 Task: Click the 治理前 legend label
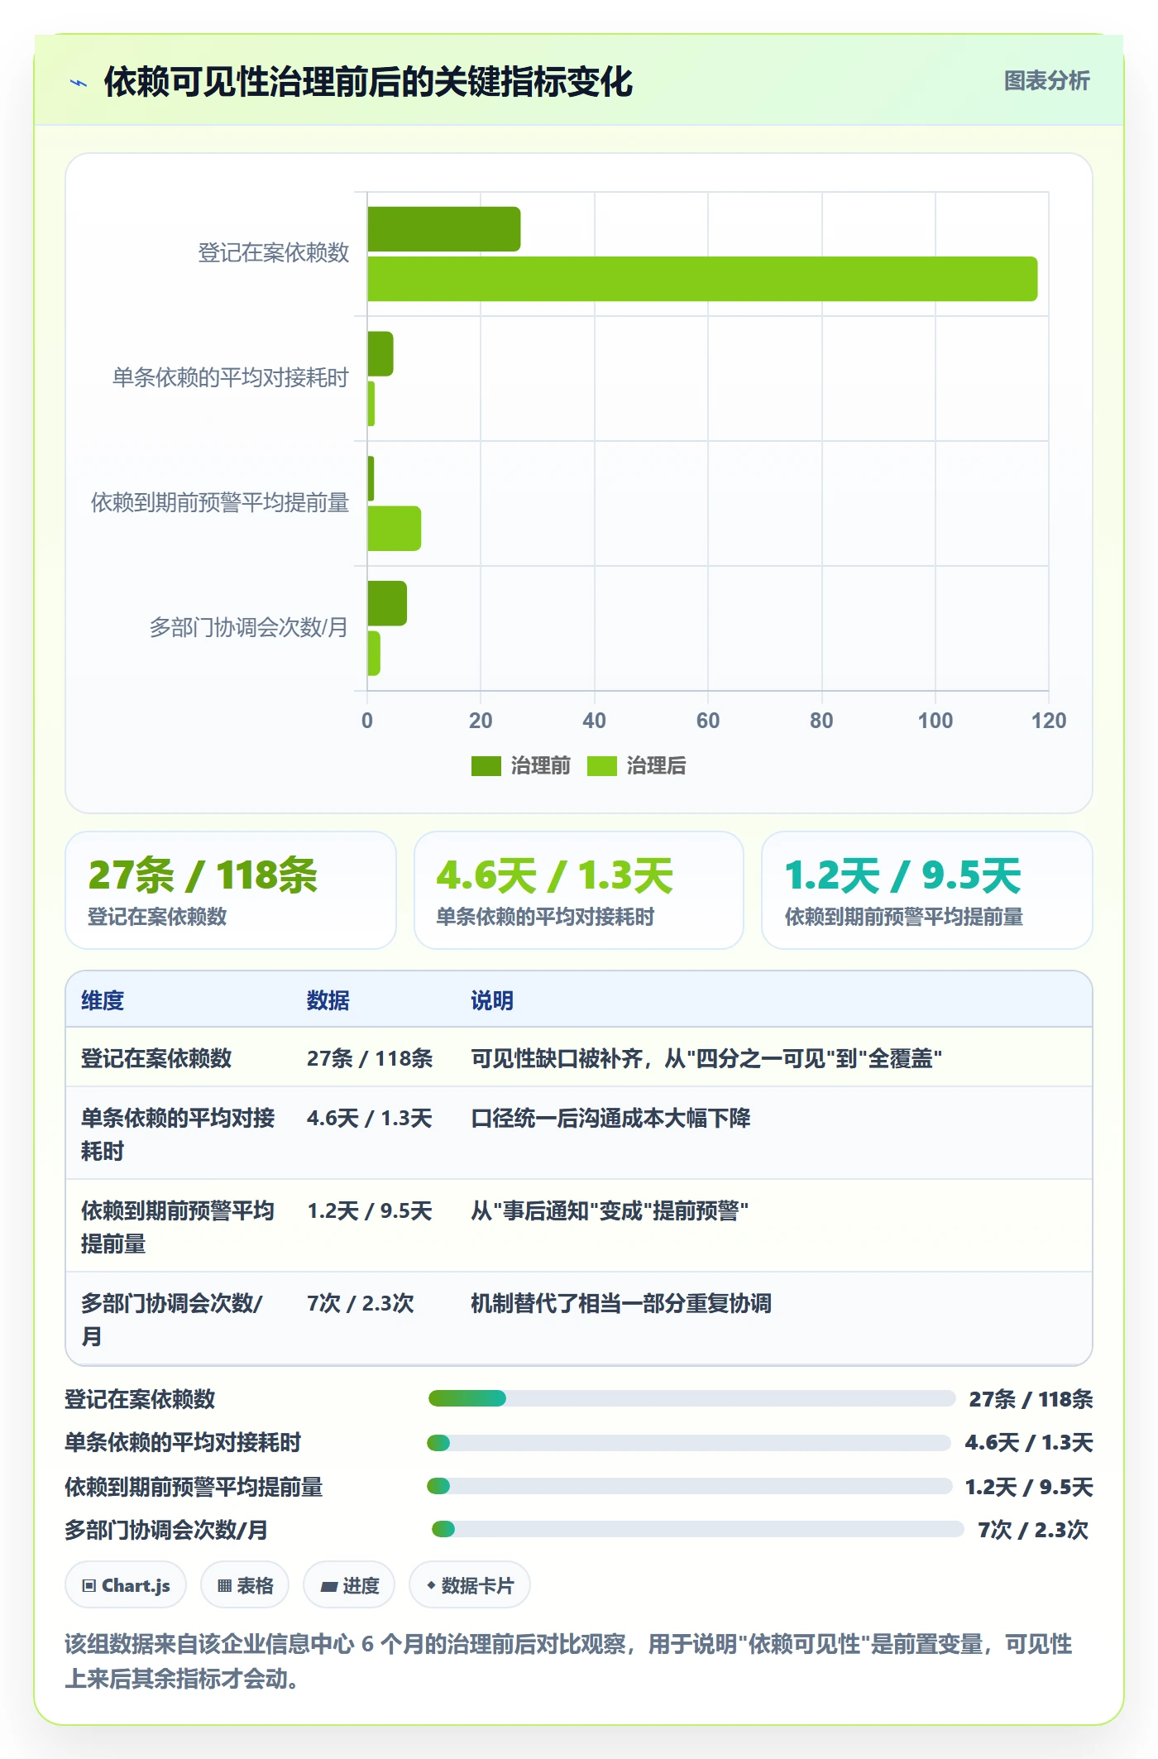pyautogui.click(x=540, y=766)
